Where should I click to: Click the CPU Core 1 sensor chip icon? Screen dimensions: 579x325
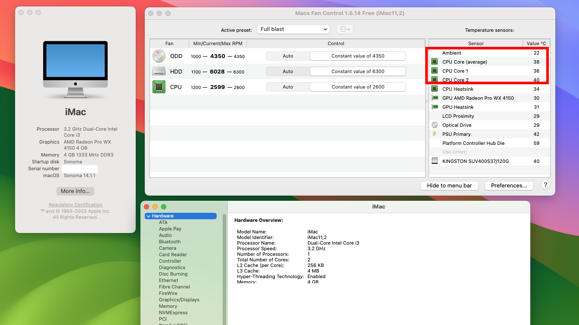click(x=435, y=71)
